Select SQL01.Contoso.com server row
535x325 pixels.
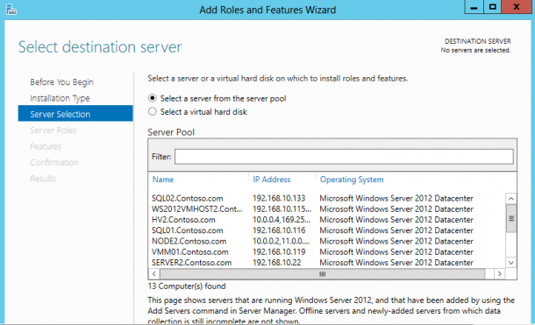click(x=327, y=230)
